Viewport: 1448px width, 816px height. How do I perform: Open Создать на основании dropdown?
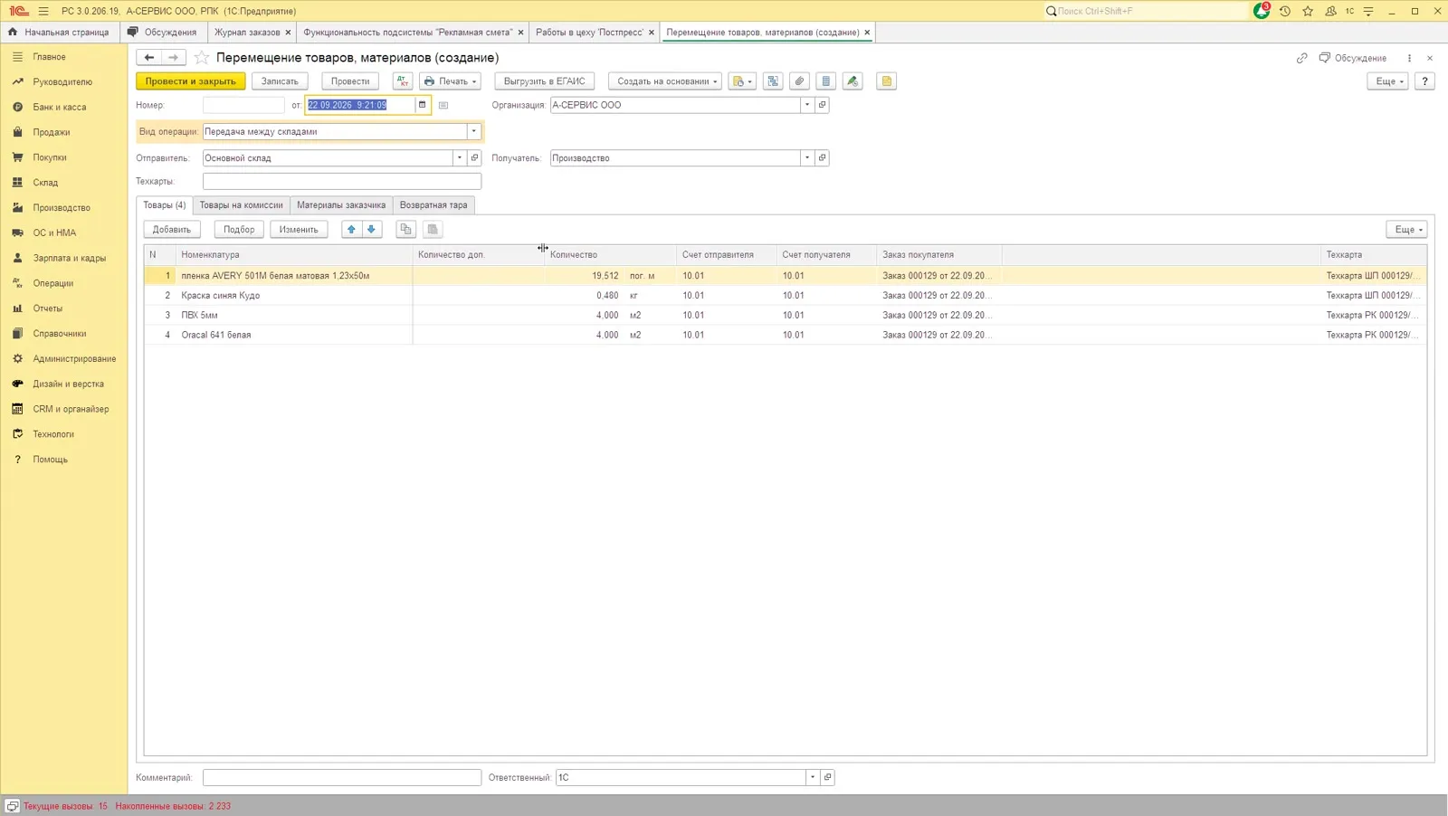click(665, 81)
